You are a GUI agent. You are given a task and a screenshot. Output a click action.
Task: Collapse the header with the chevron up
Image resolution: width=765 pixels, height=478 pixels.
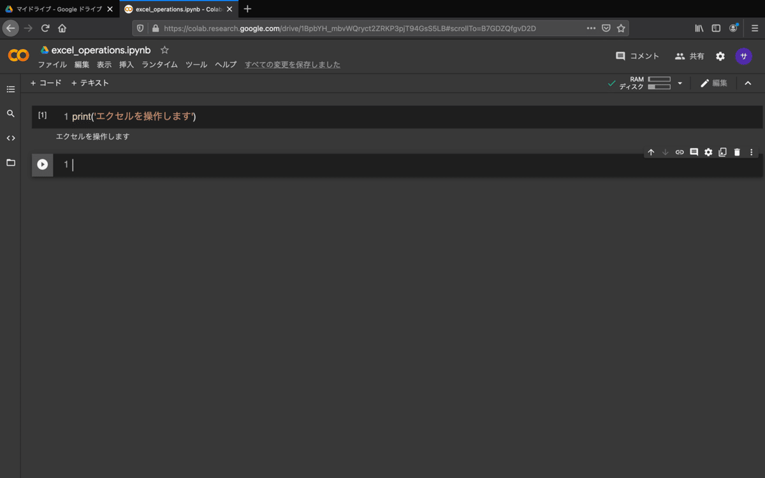748,83
